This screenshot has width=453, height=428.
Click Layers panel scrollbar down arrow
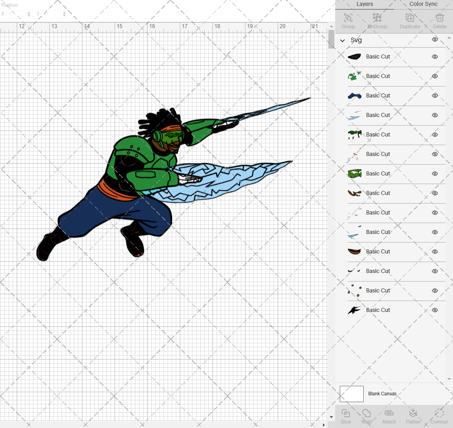(x=448, y=379)
